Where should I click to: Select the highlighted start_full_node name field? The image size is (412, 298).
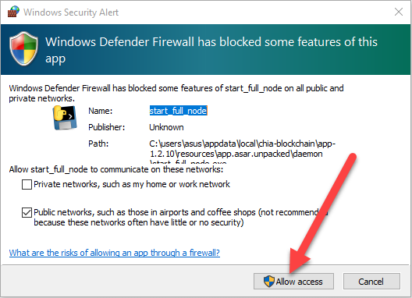179,111
